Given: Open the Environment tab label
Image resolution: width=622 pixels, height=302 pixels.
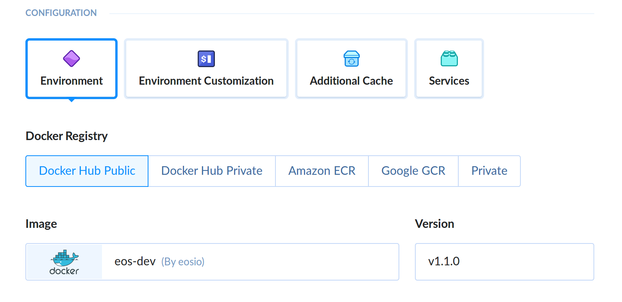Looking at the screenshot, I should (71, 81).
